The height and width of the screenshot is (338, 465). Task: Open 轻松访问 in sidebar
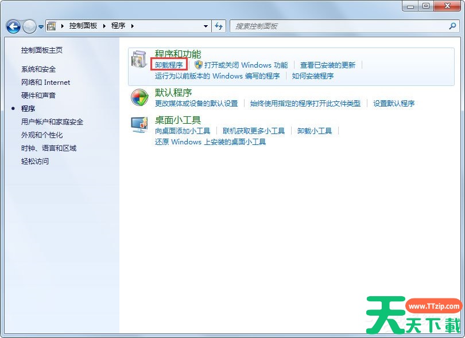point(35,162)
